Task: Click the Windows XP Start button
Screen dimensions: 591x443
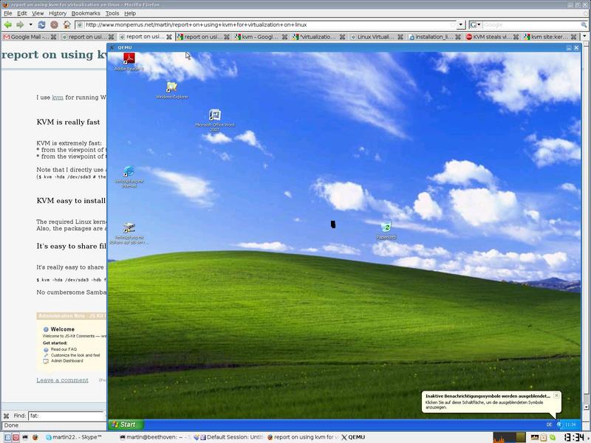Action: pyautogui.click(x=126, y=425)
